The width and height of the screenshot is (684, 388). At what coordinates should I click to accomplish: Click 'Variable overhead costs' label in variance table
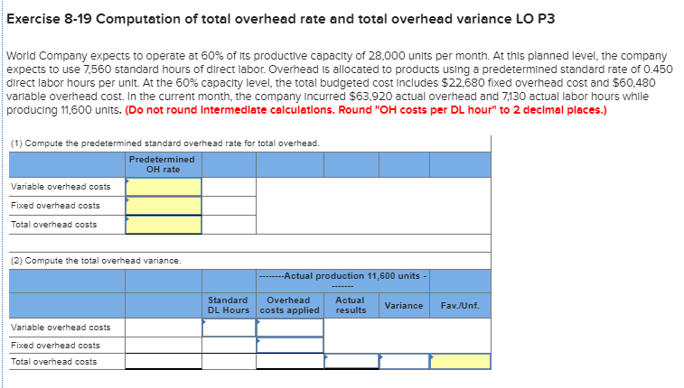(x=61, y=328)
